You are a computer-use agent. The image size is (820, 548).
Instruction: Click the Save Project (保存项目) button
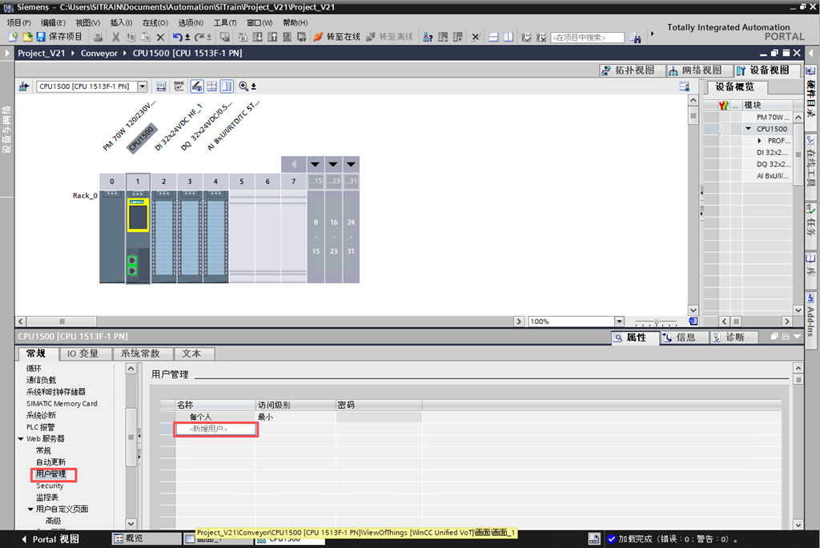(59, 37)
